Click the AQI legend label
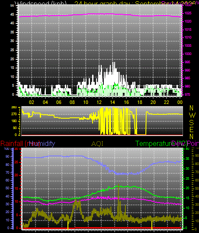This screenshot has height=233, width=199. tap(97, 144)
